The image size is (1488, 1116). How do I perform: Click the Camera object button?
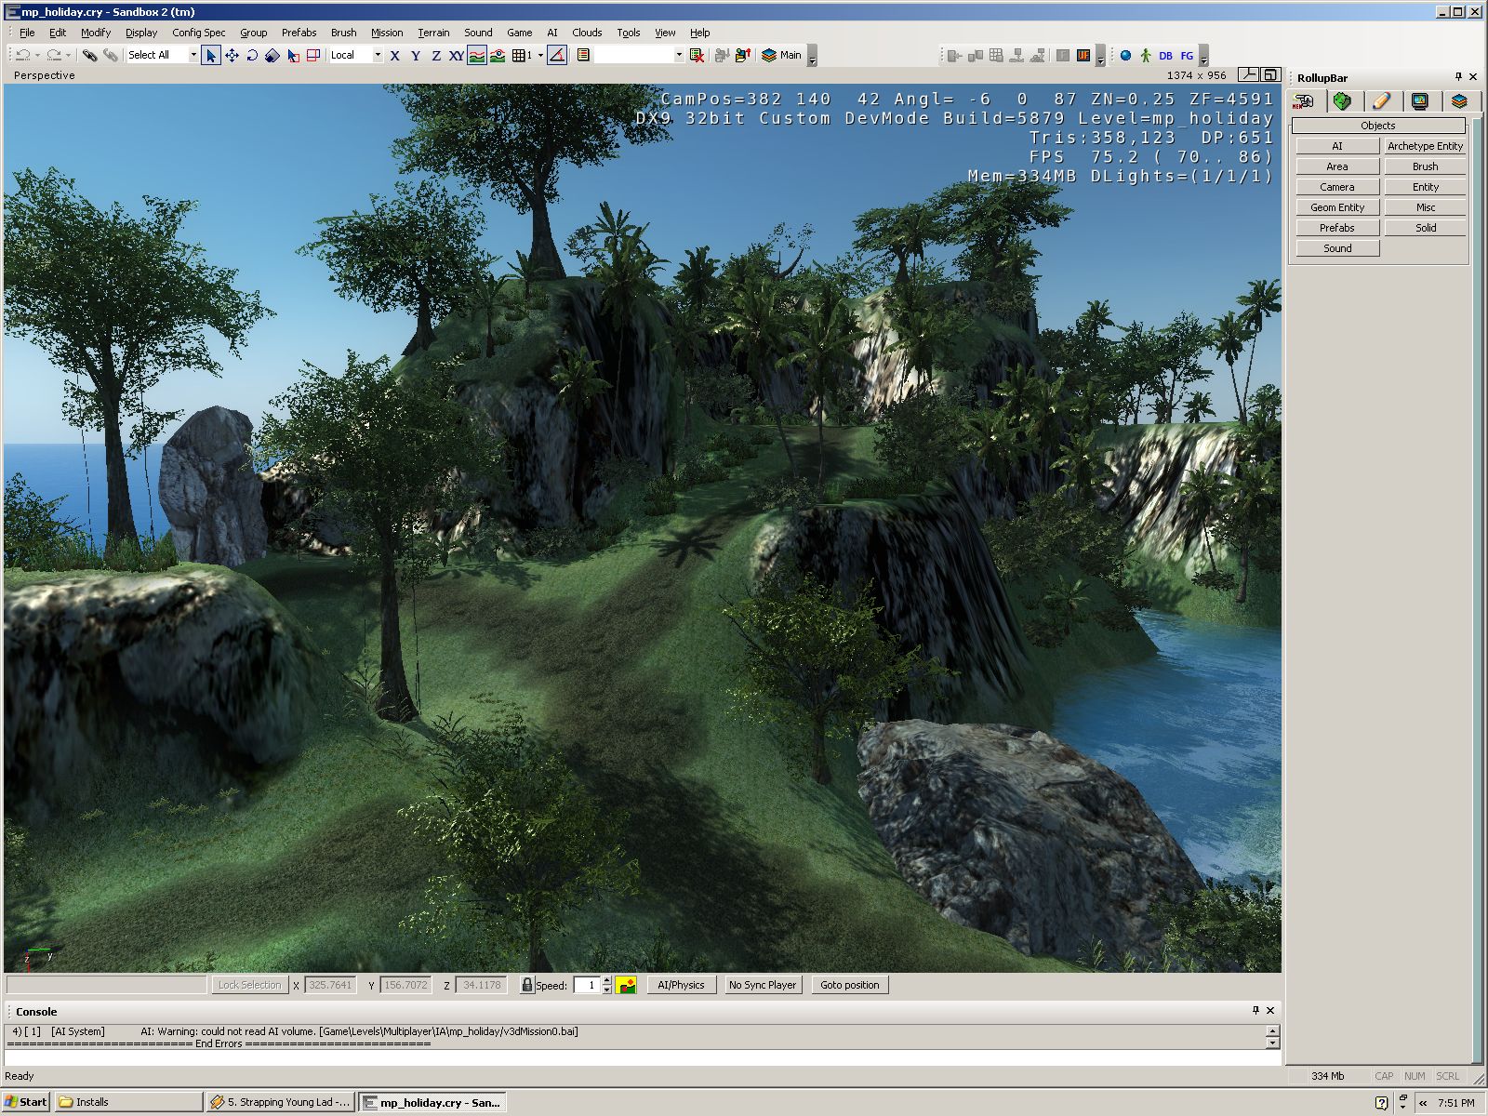tap(1337, 187)
